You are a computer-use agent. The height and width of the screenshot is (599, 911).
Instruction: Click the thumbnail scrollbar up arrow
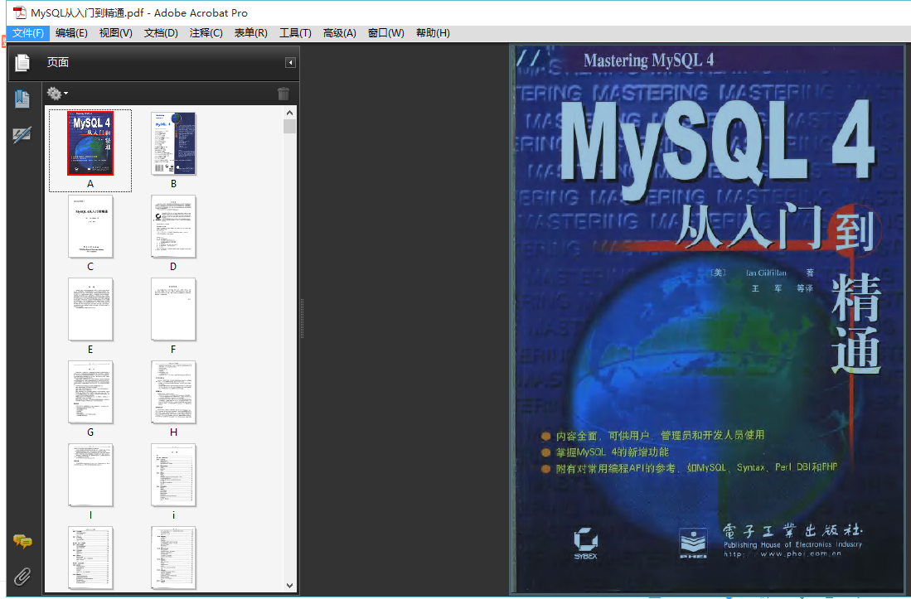(x=289, y=113)
